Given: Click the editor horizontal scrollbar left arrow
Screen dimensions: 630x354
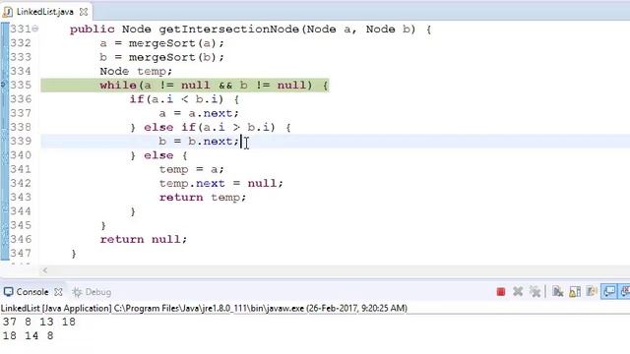Looking at the screenshot, I should point(45,270).
